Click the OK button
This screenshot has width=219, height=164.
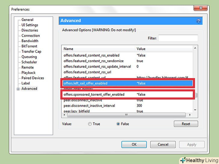click(134, 144)
